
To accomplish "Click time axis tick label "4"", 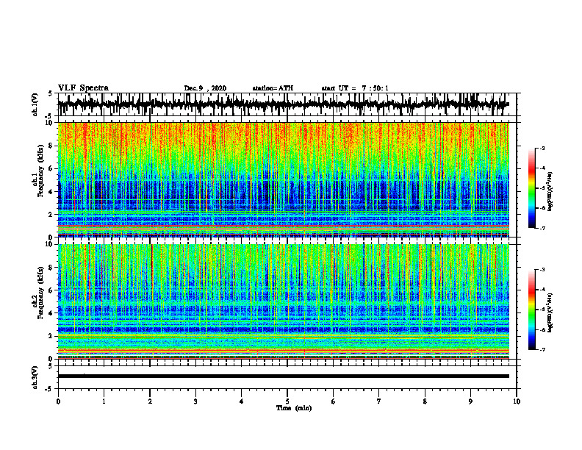I will tap(242, 401).
